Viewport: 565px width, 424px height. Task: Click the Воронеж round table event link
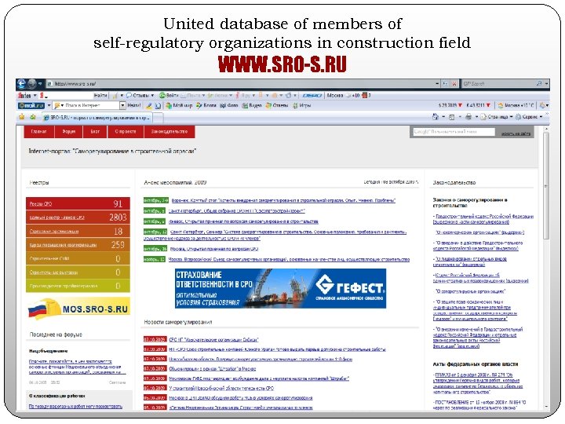coord(283,200)
